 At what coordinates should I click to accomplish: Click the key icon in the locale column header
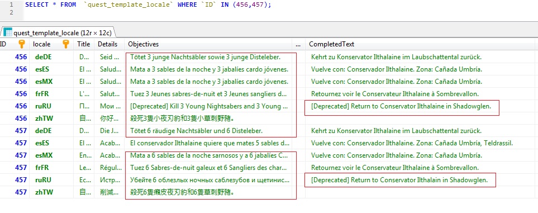point(66,44)
